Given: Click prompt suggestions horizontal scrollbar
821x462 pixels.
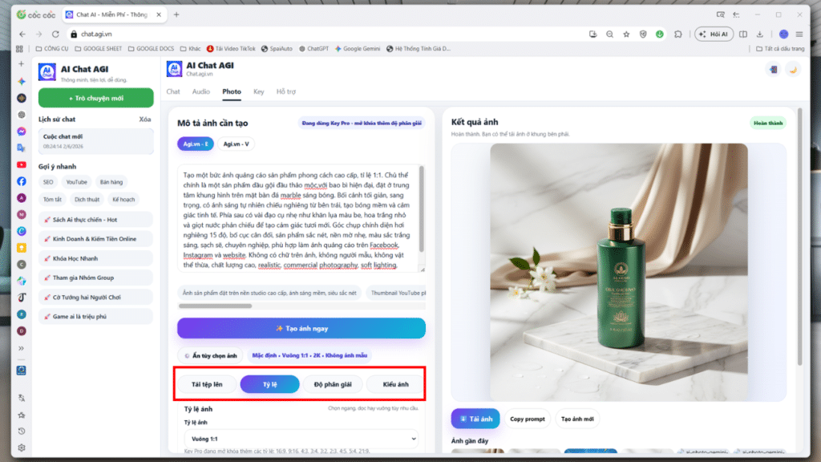Looking at the screenshot, I should click(215, 306).
